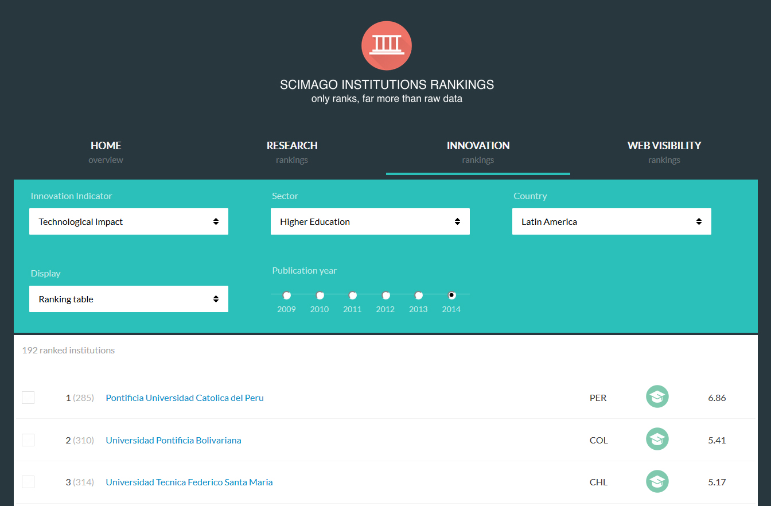Click the score value 5.17
771x506 pixels.
tap(717, 482)
